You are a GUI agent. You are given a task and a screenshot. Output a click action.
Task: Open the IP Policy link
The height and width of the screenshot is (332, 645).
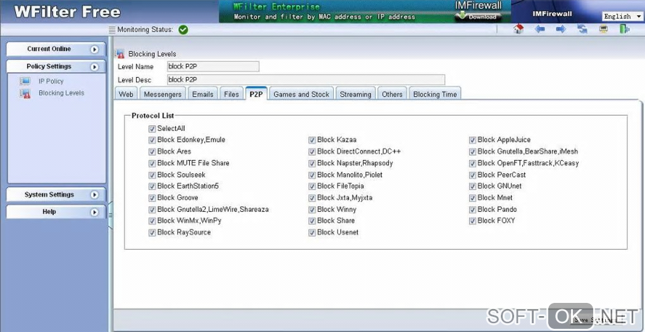click(x=51, y=82)
